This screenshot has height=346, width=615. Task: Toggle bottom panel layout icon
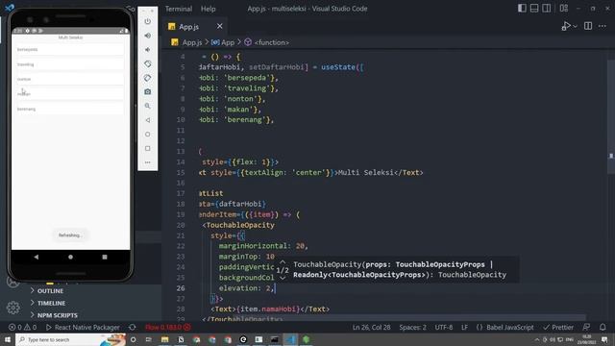pyautogui.click(x=534, y=9)
